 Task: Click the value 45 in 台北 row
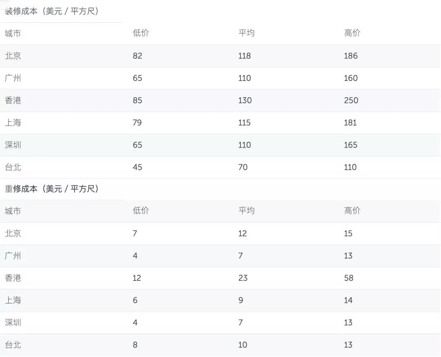tap(137, 167)
